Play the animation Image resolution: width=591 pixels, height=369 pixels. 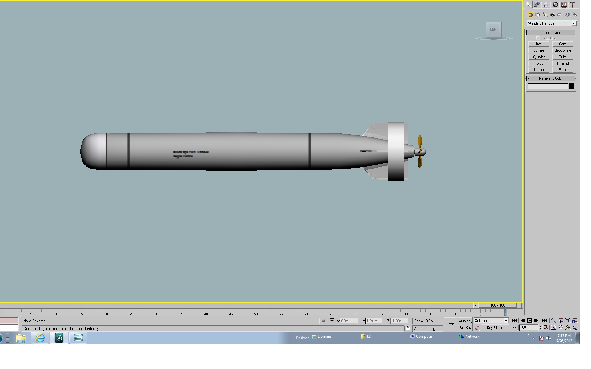[x=529, y=321]
